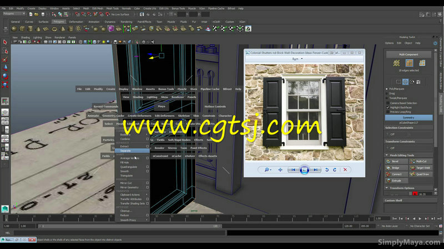Open Extract option box in Mesh menu

click(x=147, y=146)
